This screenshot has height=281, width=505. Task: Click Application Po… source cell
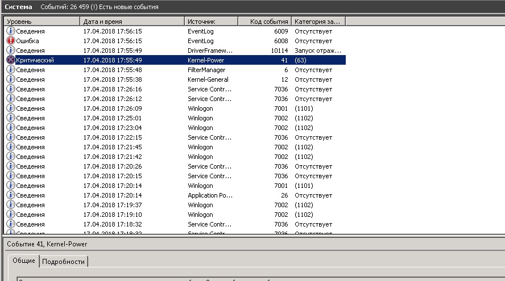point(210,195)
